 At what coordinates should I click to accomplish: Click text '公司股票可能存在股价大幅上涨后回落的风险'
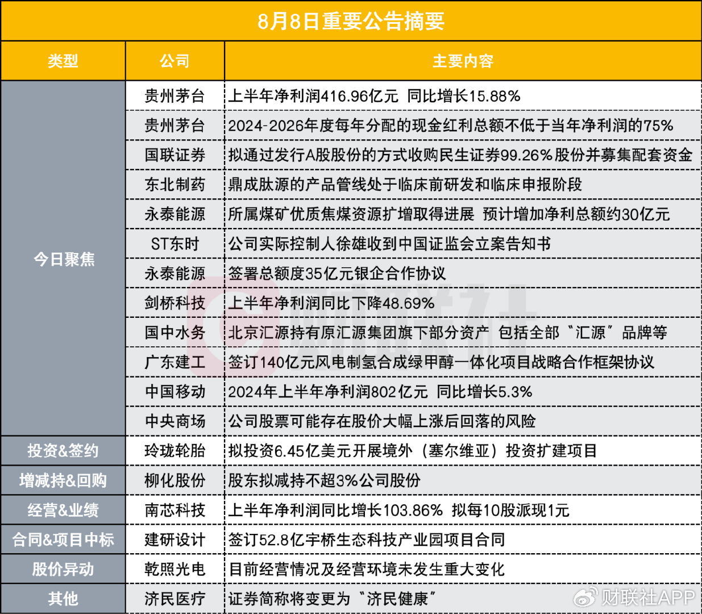click(382, 421)
